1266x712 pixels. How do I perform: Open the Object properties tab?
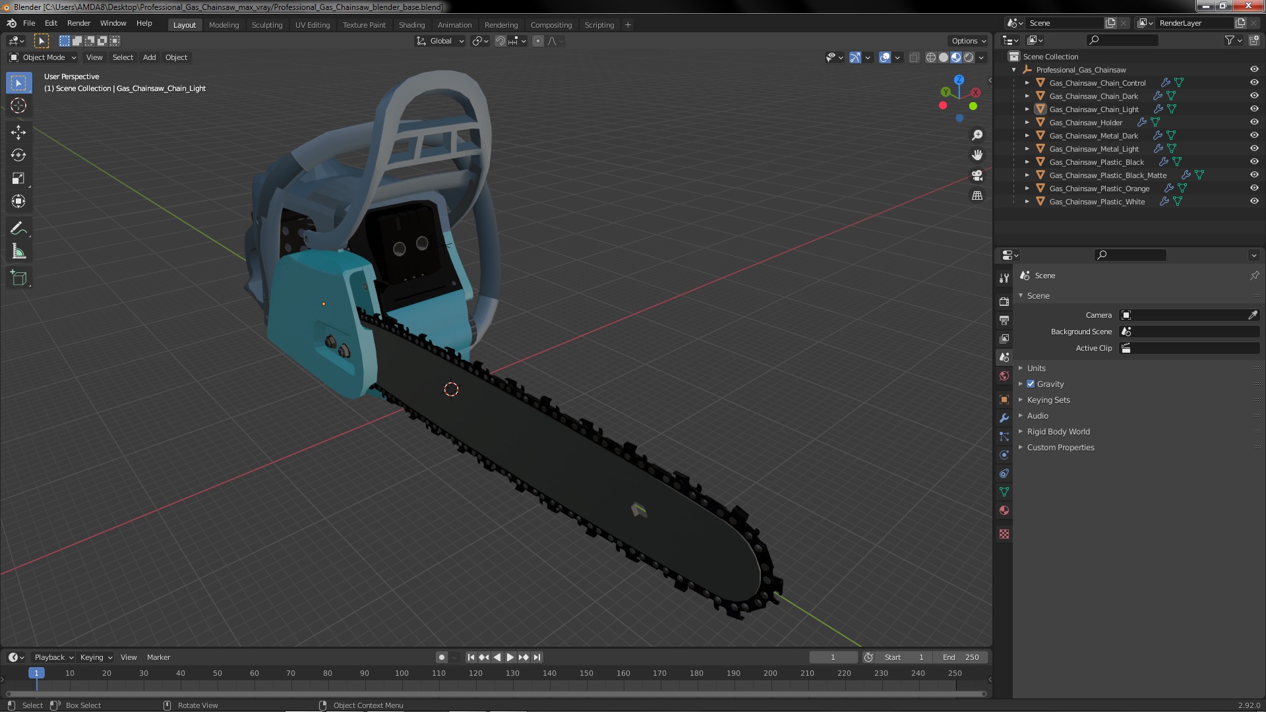click(1004, 400)
